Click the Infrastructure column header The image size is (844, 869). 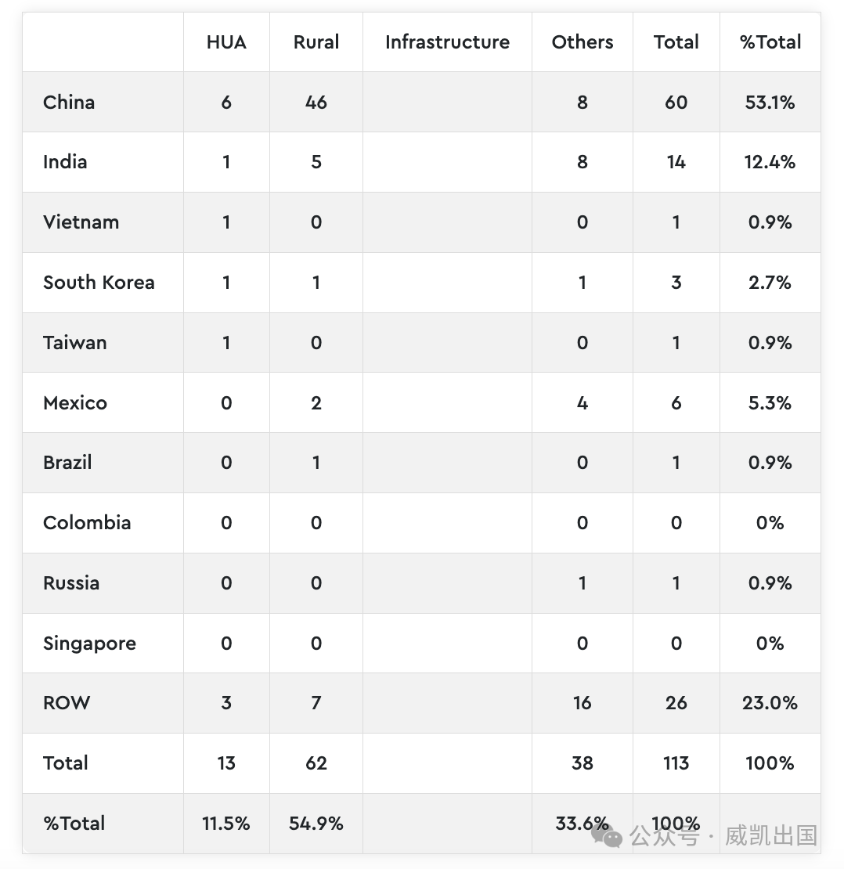(447, 42)
